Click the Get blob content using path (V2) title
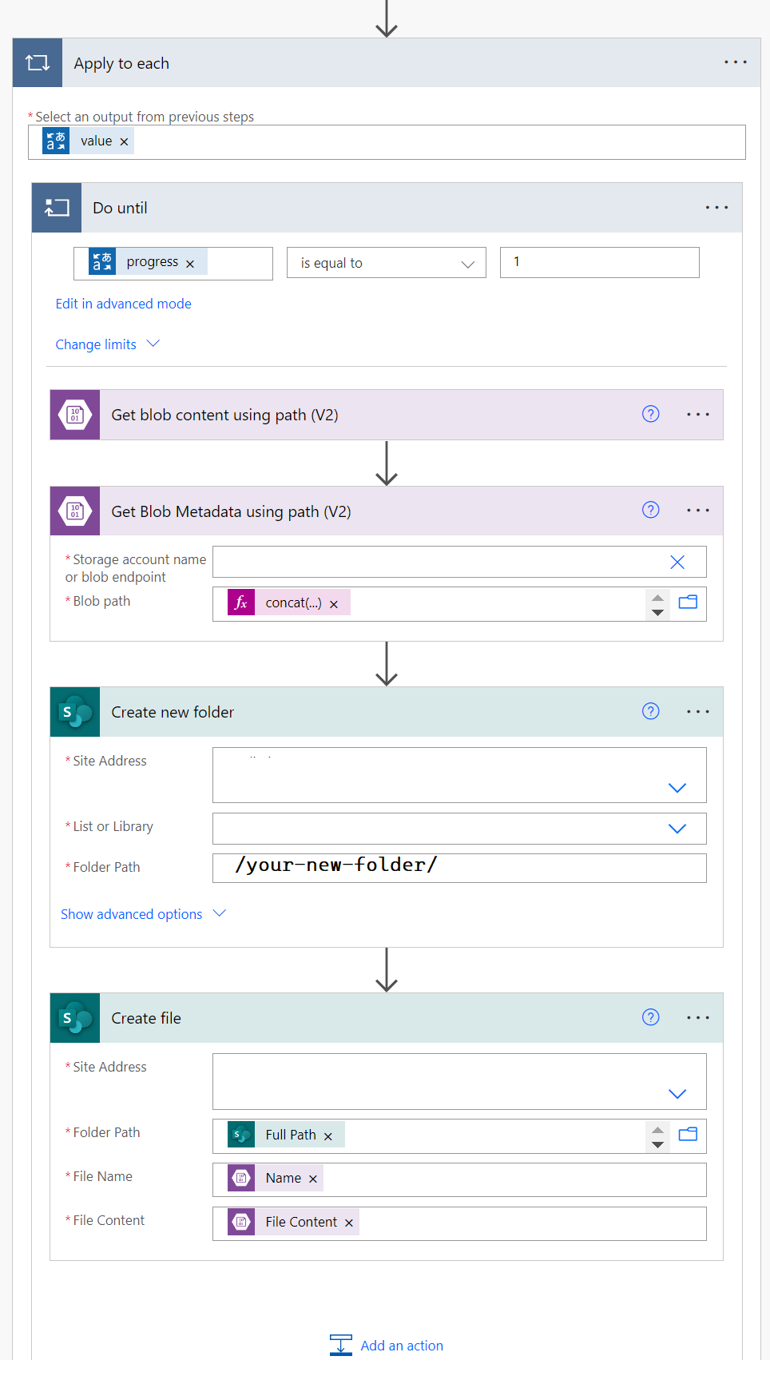This screenshot has height=1380, width=770. [224, 415]
